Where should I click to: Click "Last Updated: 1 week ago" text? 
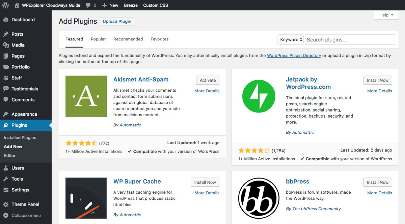point(193,143)
